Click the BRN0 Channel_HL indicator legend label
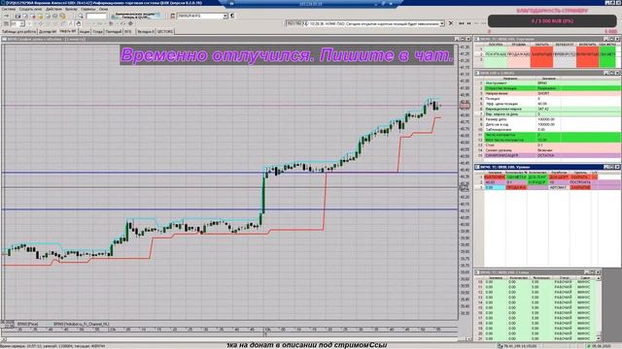 pos(81,324)
